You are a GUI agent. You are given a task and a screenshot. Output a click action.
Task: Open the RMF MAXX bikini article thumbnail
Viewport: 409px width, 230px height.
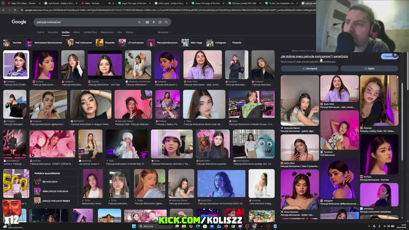pos(91,104)
